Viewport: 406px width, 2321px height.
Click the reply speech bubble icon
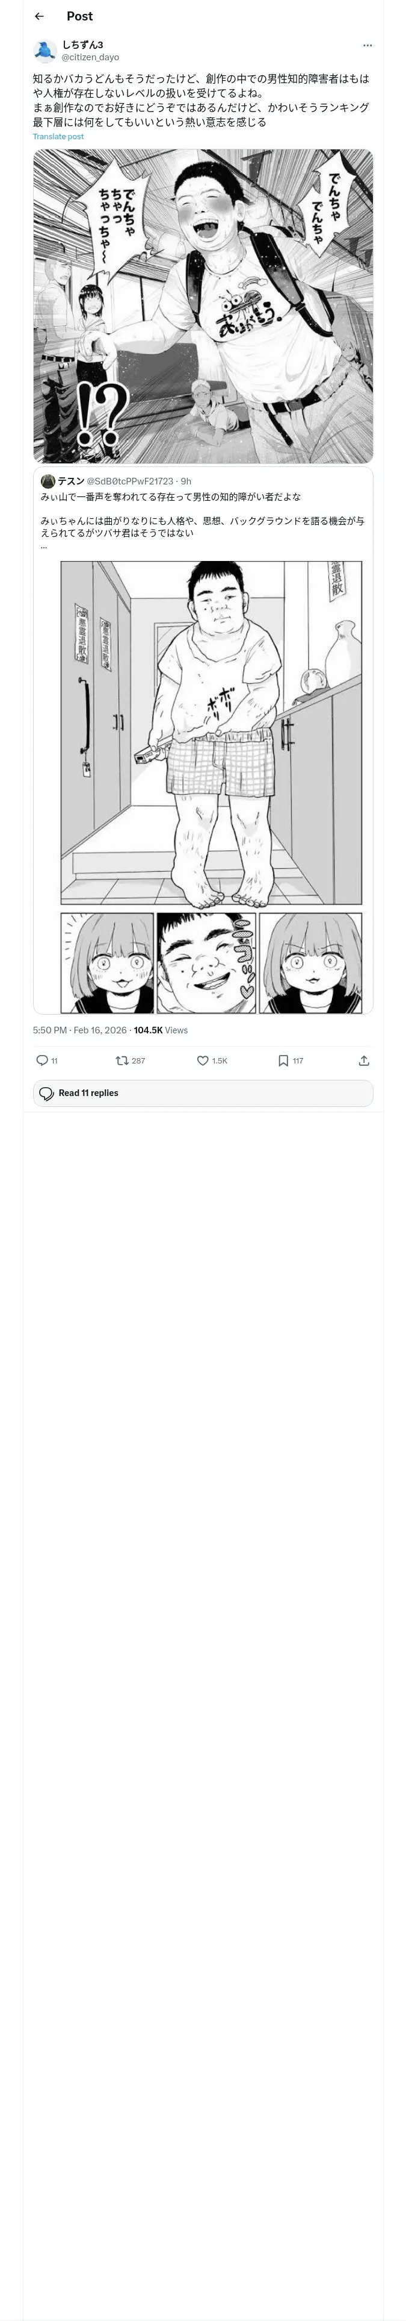tap(42, 1060)
